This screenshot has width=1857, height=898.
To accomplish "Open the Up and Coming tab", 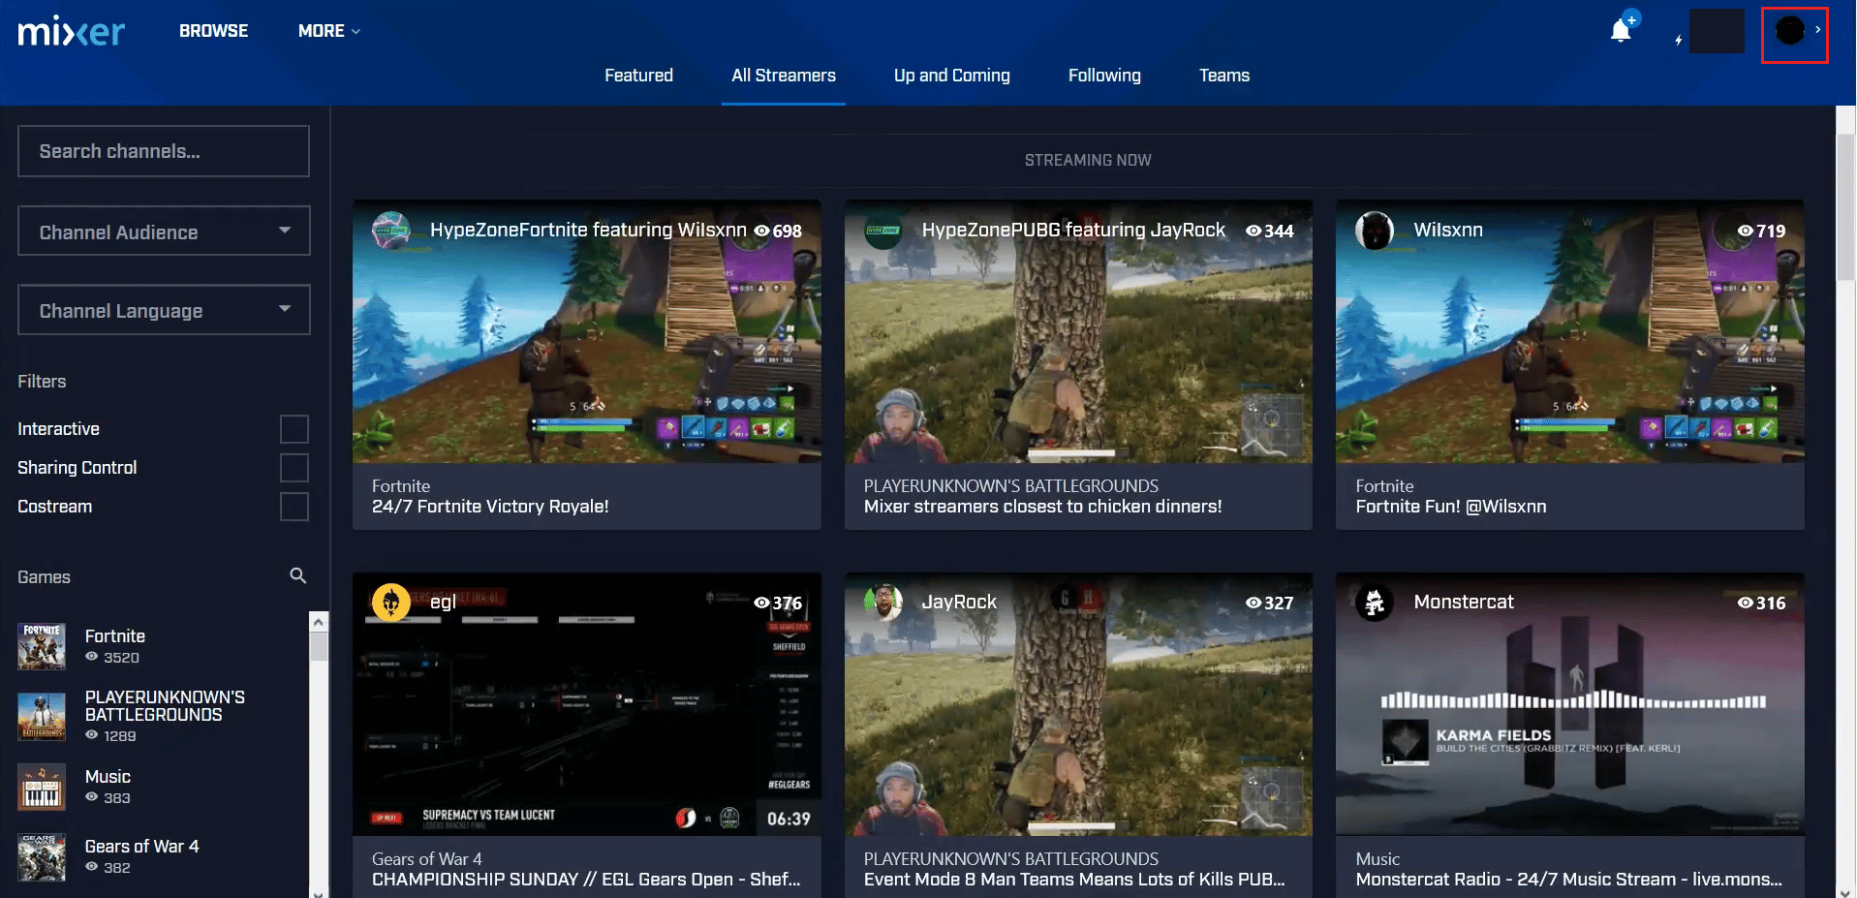I will tap(951, 76).
